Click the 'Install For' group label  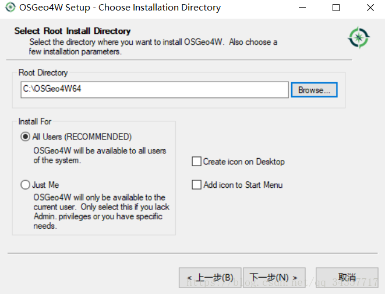pos(35,121)
